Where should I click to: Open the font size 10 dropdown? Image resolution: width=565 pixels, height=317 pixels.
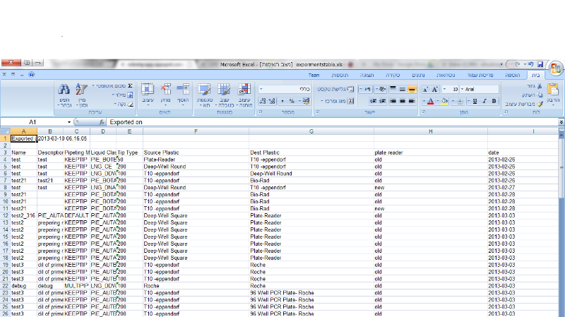click(x=444, y=89)
